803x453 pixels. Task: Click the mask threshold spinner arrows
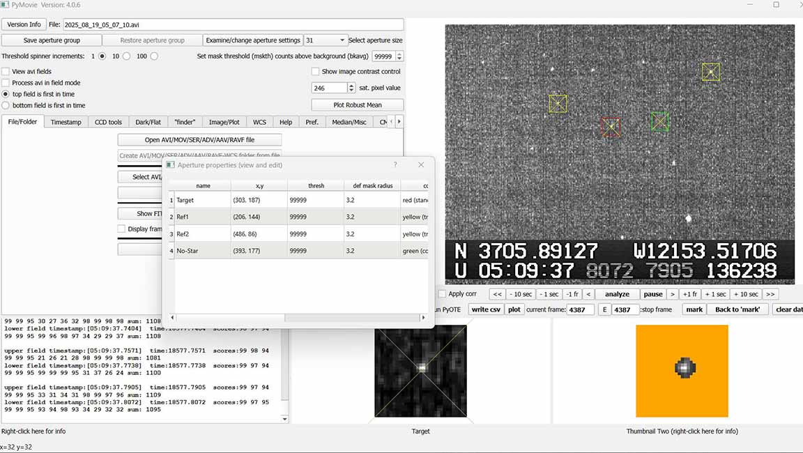click(x=399, y=56)
